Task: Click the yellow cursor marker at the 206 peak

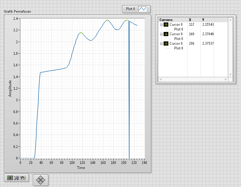Action: point(127,20)
